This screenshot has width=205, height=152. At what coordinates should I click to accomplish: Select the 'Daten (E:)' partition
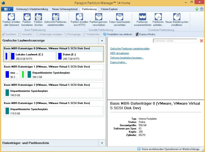point(80,56)
